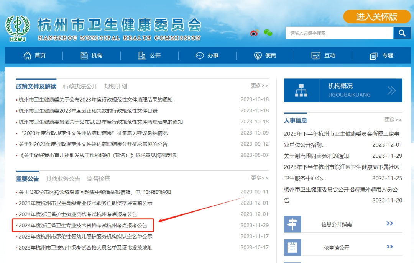This screenshot has height=263, width=414.
Task: Open 更多>> for 人事信息 section
Action: (393, 120)
